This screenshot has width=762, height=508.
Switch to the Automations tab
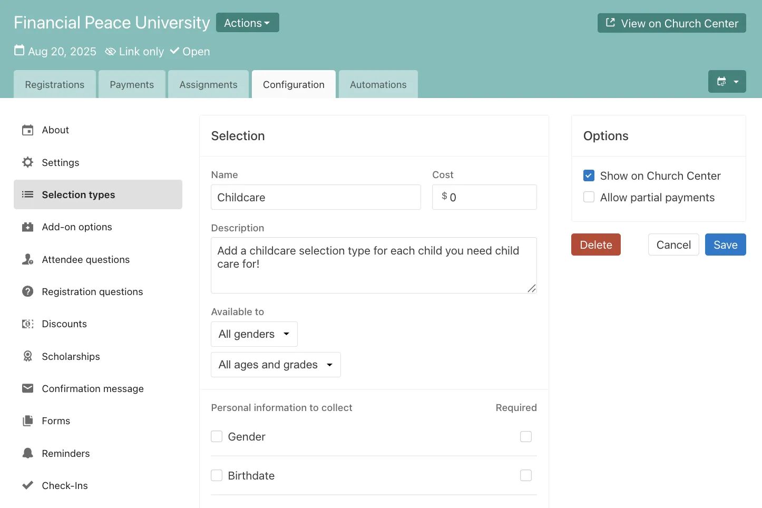click(378, 84)
